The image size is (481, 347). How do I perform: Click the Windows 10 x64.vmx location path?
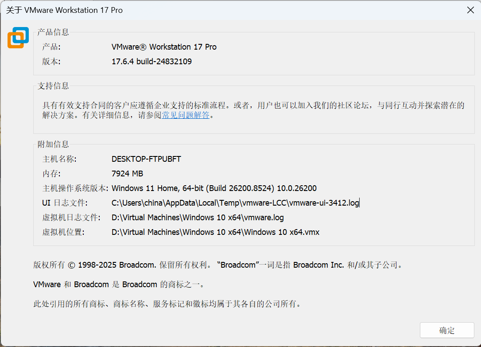tap(215, 232)
